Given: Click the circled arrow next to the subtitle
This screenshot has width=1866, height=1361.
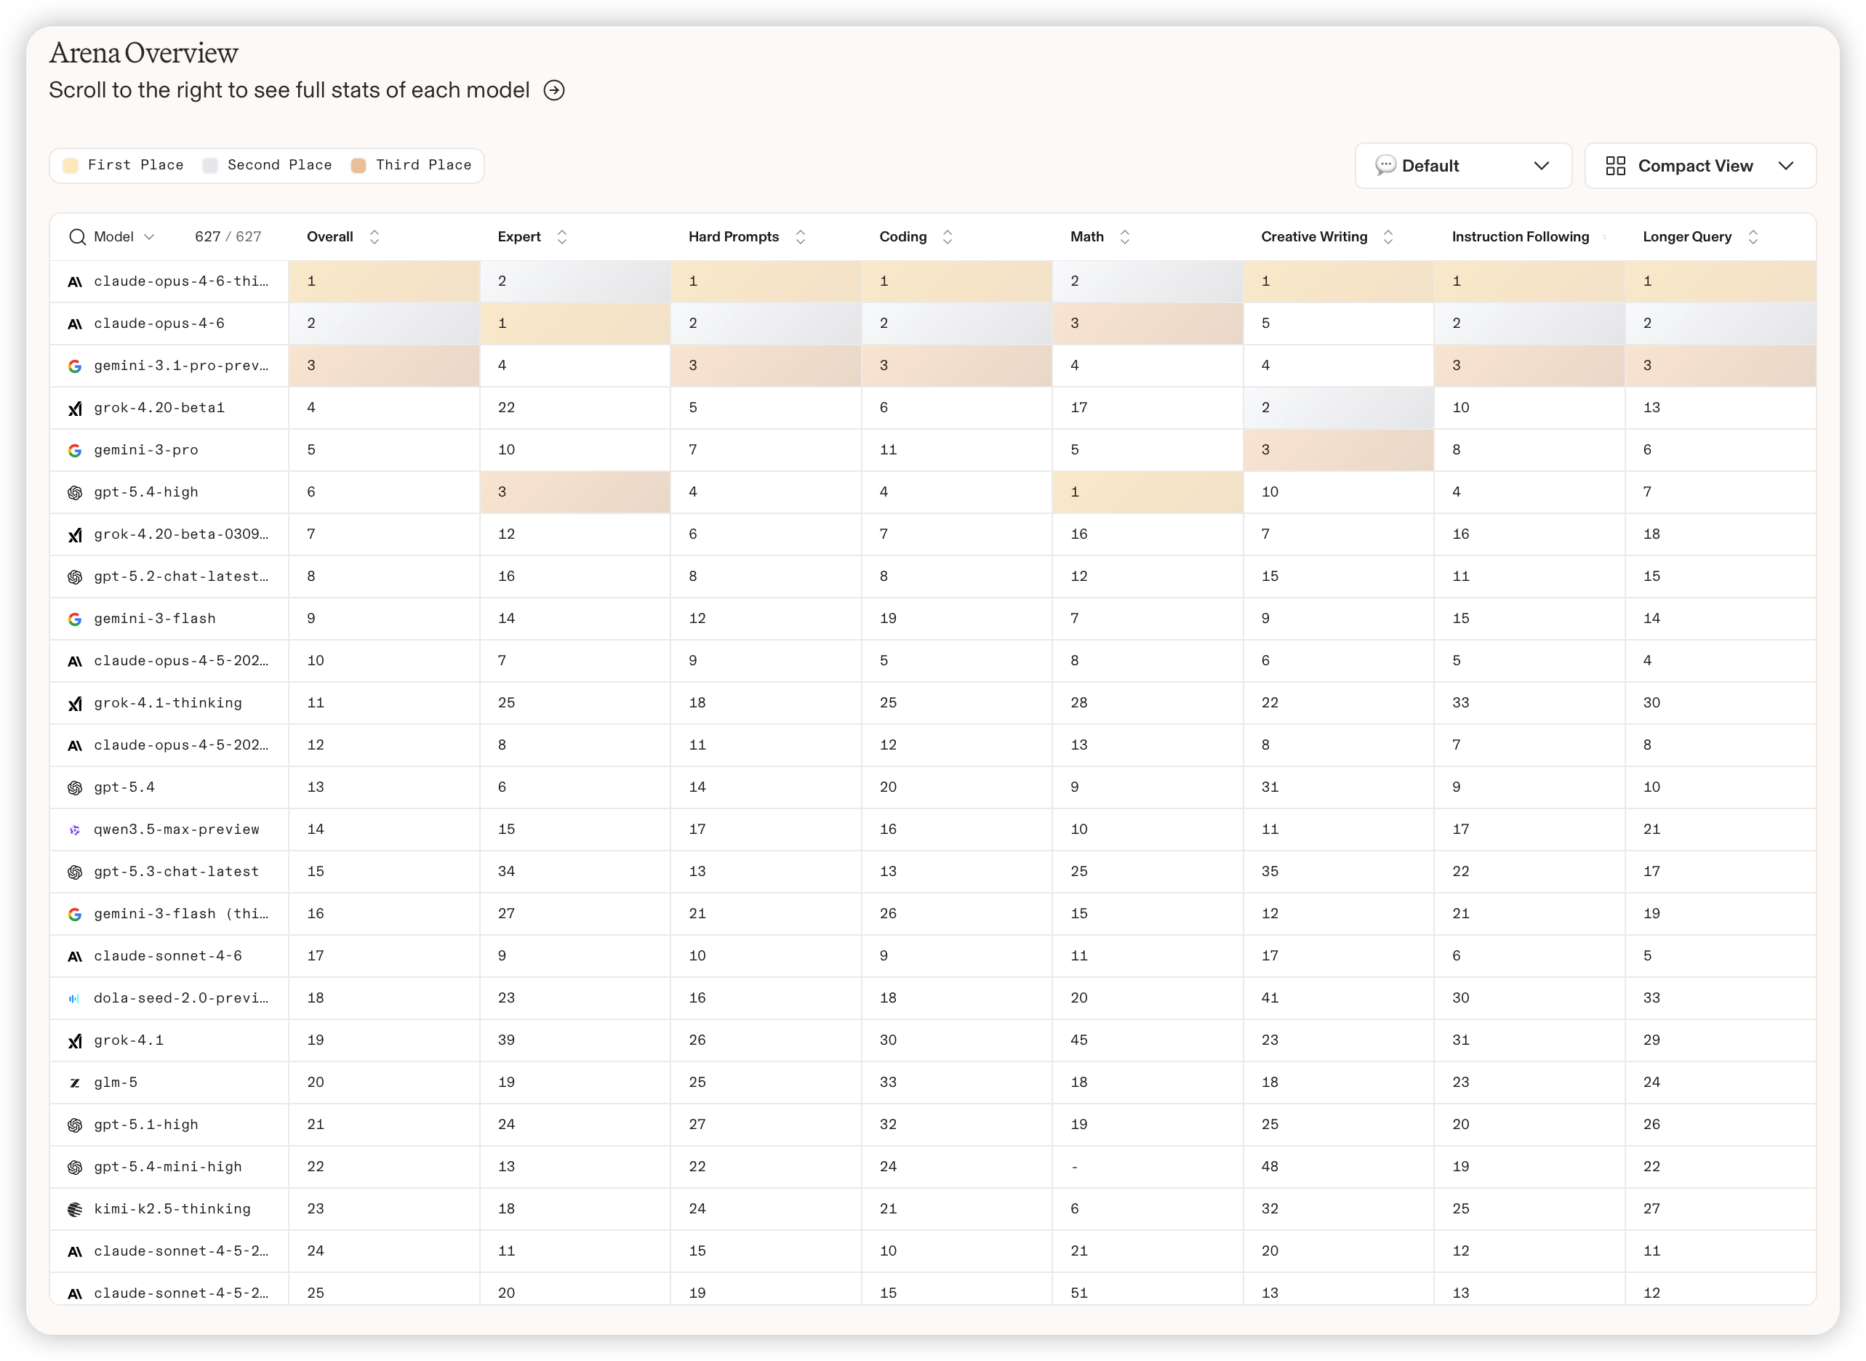Looking at the screenshot, I should 554,91.
